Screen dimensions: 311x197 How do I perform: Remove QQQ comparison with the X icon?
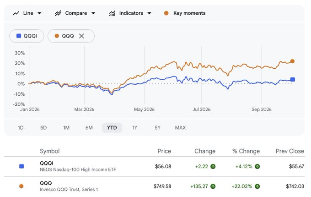(81, 36)
